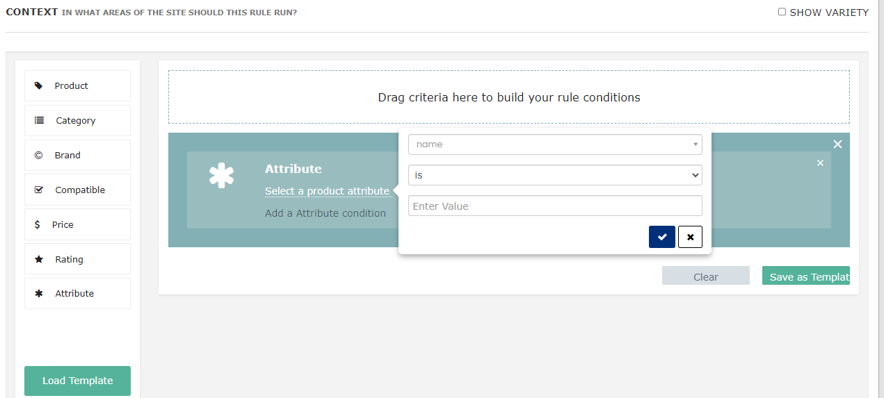Click the Enter Value input field
The height and width of the screenshot is (398, 884).
pos(555,206)
